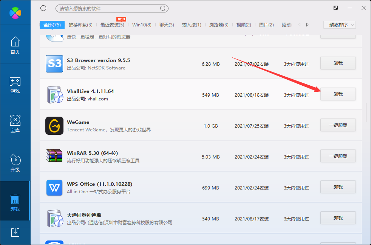Click publisher text vhall.com

click(x=98, y=99)
